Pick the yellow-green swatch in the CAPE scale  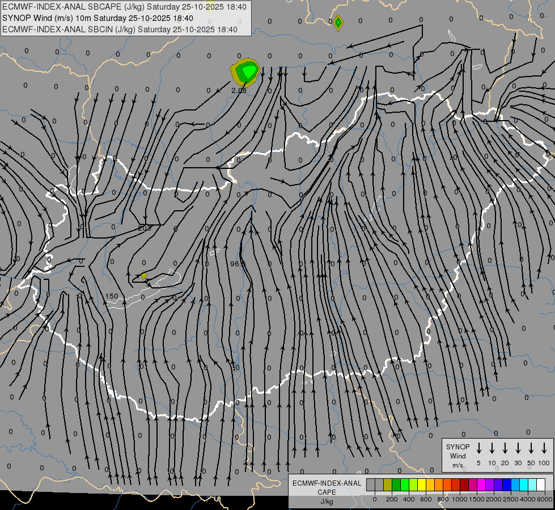pos(413,485)
